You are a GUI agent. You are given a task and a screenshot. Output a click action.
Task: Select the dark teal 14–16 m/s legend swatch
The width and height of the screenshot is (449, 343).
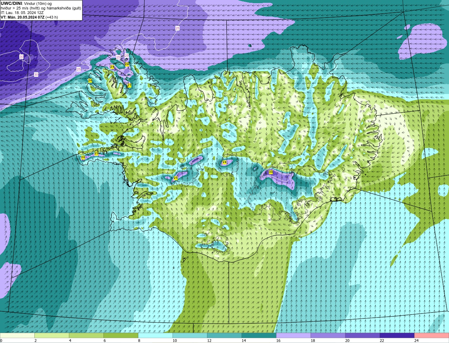click(x=259, y=336)
